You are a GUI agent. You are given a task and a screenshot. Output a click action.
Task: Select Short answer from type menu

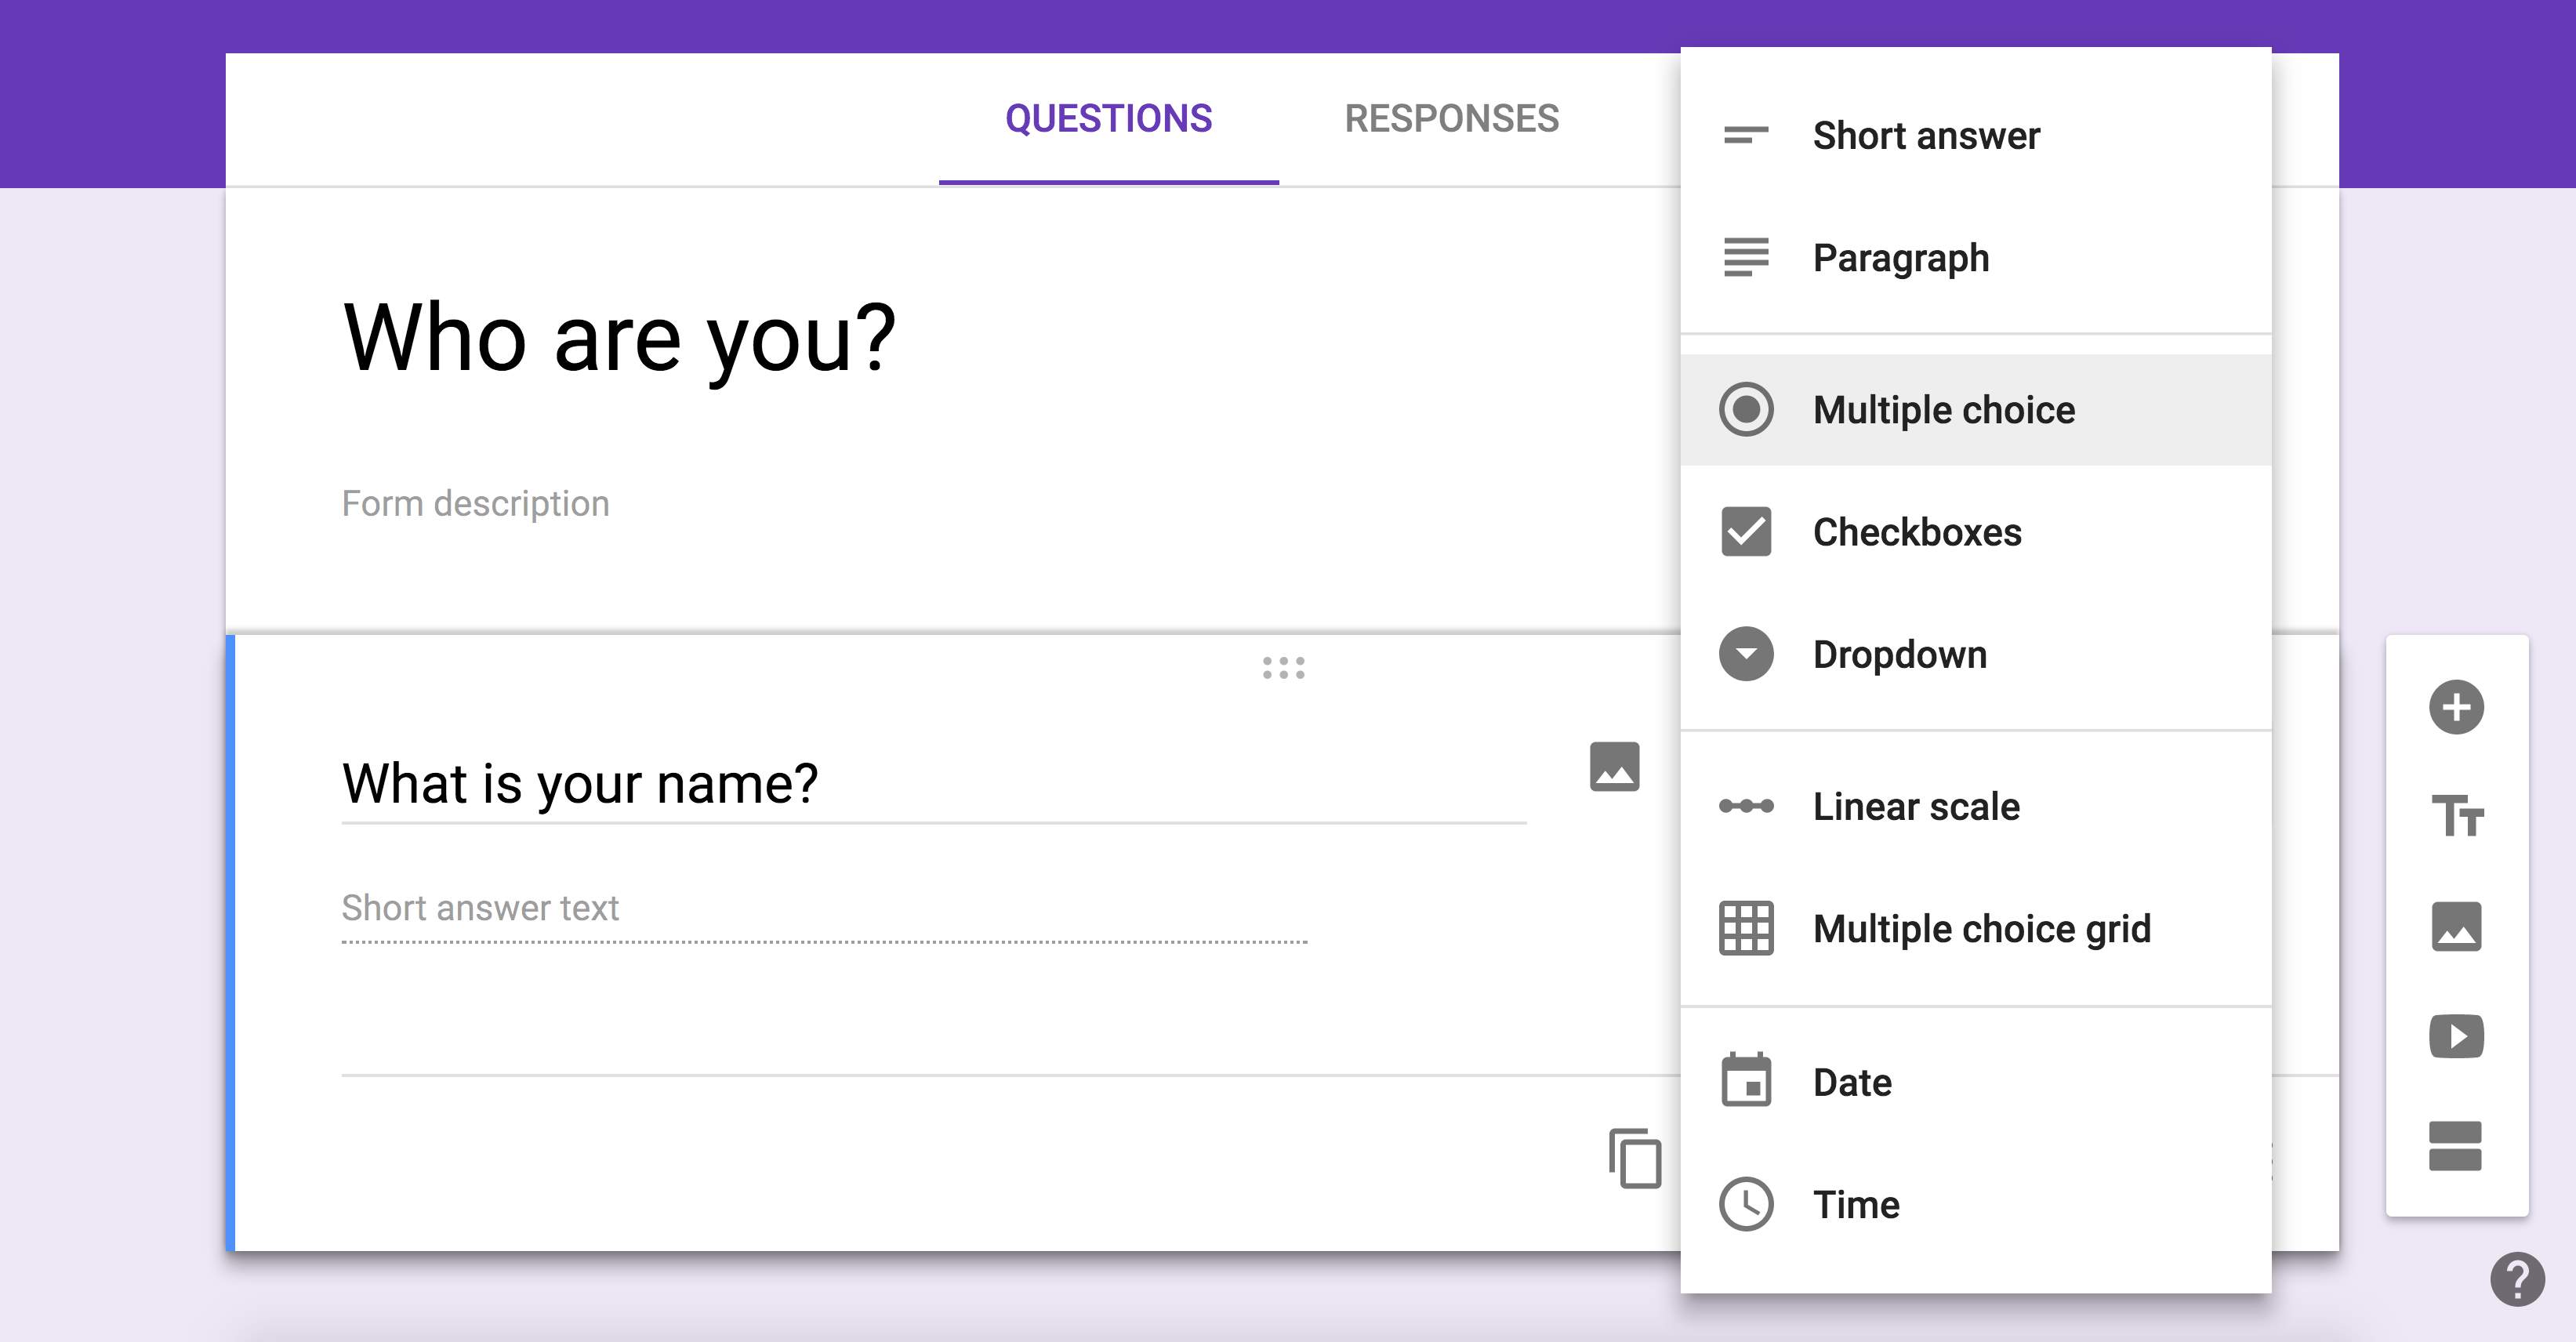[x=1925, y=136]
